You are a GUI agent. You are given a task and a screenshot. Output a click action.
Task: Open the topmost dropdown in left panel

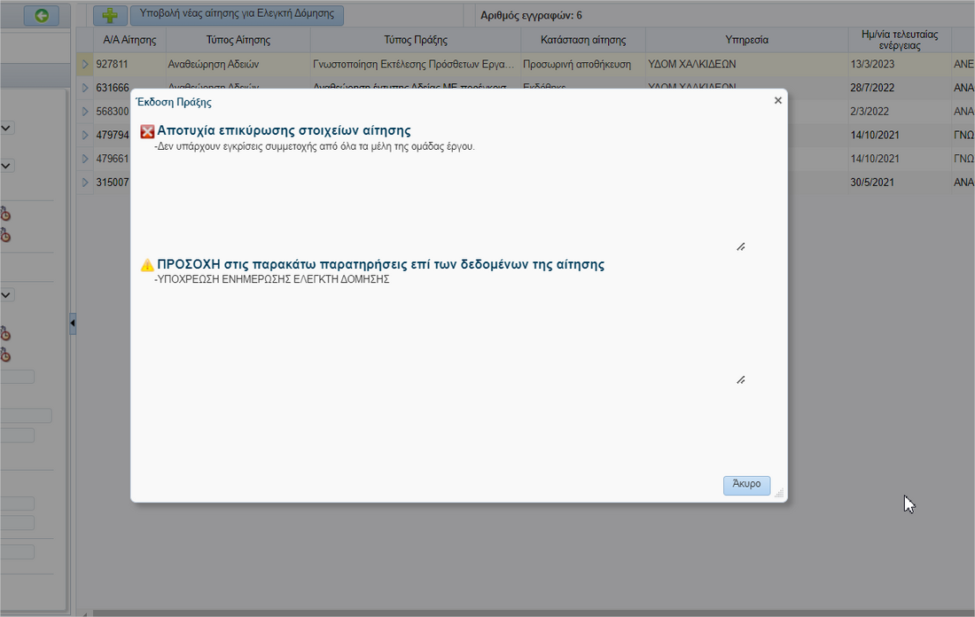pyautogui.click(x=6, y=128)
